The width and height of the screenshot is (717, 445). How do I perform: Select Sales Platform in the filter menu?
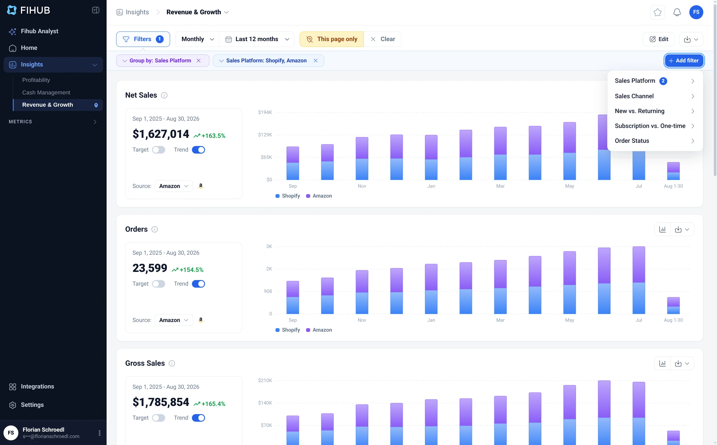pyautogui.click(x=655, y=81)
